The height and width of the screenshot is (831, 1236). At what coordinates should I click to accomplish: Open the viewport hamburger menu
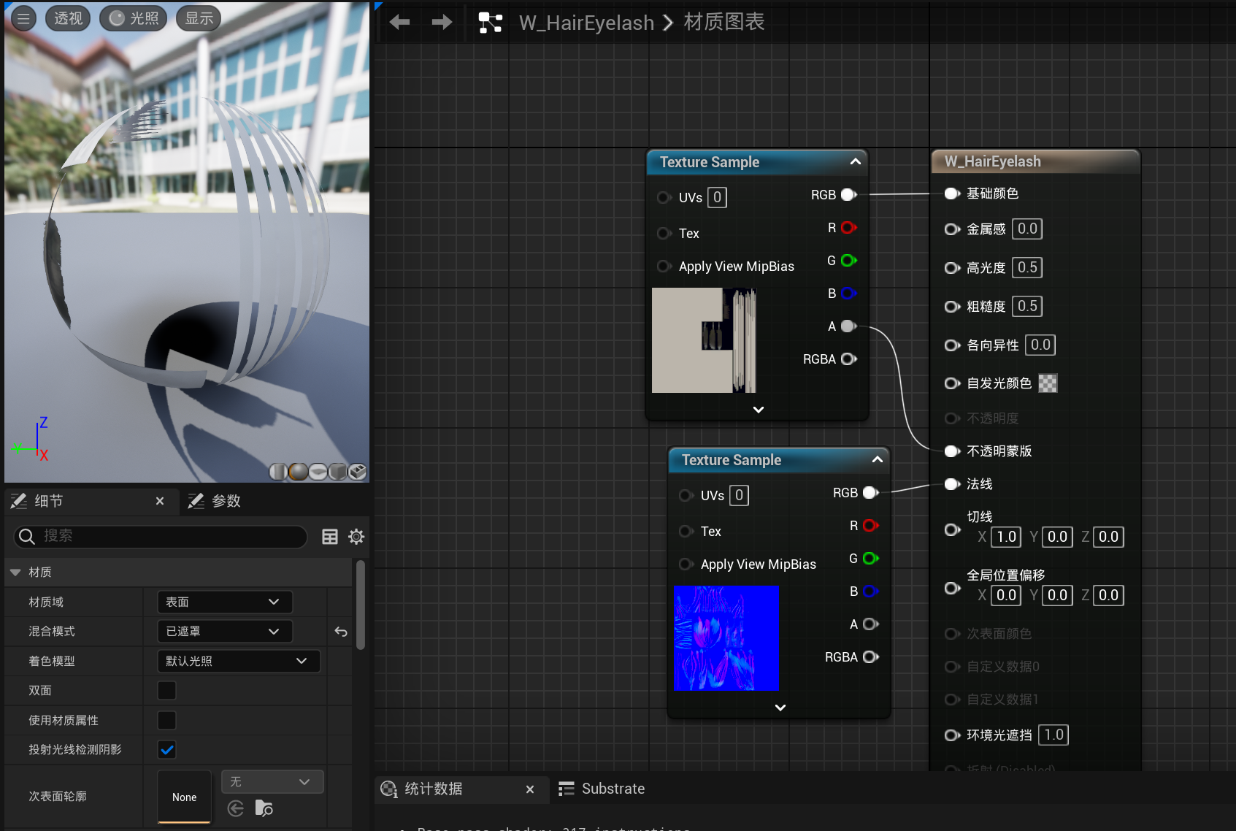tap(23, 18)
